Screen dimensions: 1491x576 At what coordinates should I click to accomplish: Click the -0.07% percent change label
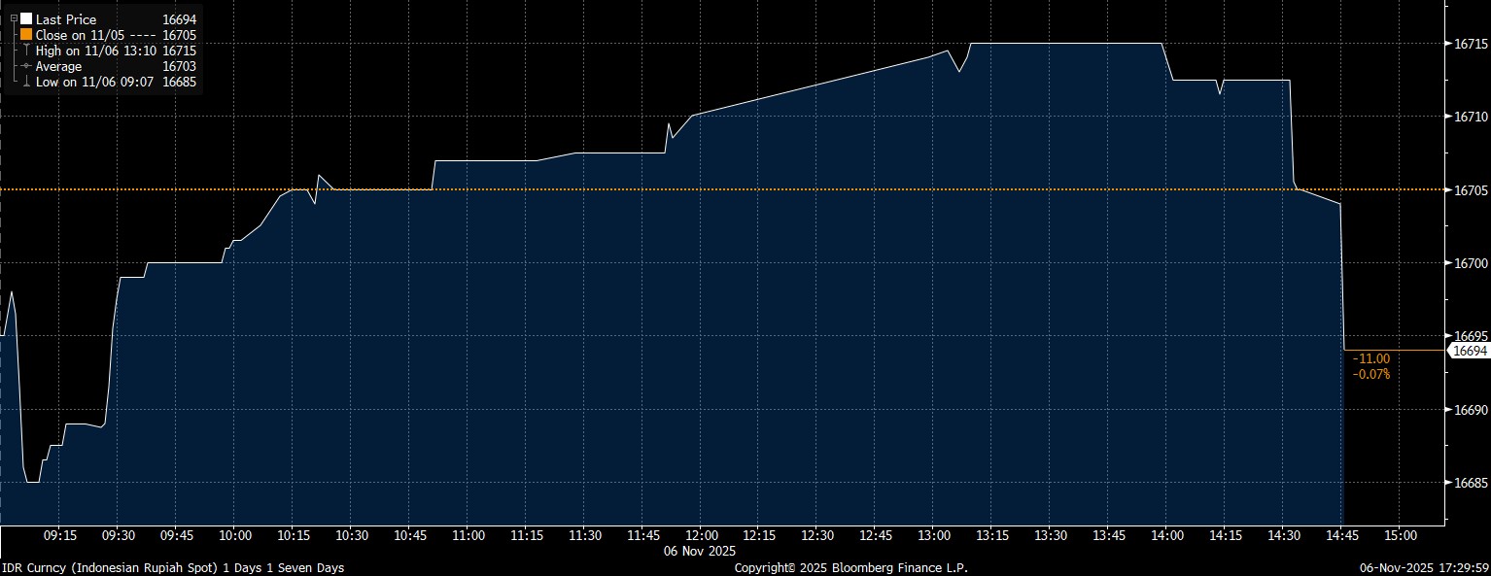tap(1371, 374)
